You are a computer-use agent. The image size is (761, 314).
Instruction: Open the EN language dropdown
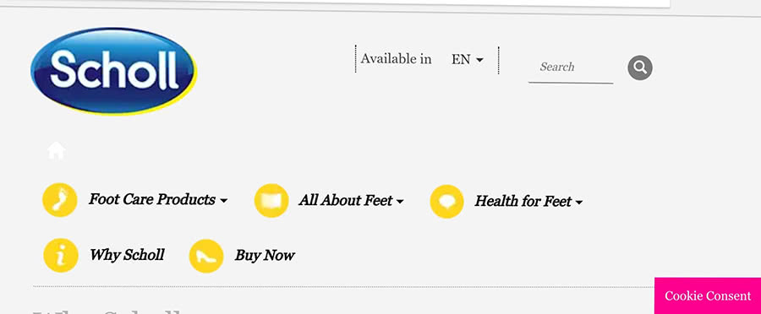468,60
